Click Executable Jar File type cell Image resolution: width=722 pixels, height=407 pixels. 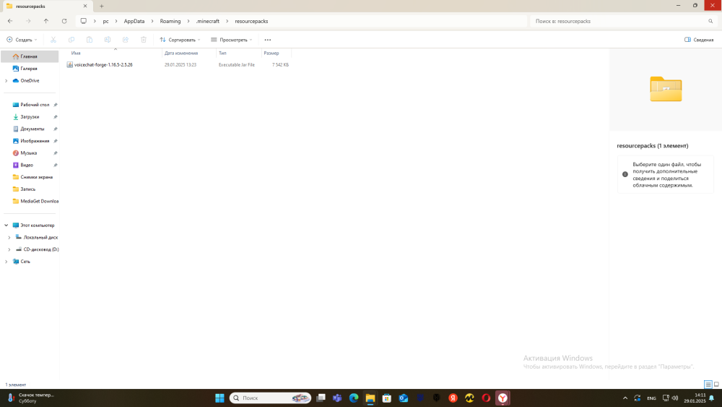[x=237, y=65]
